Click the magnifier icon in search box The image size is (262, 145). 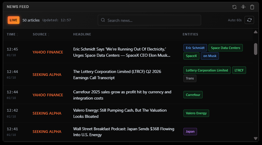103,20
